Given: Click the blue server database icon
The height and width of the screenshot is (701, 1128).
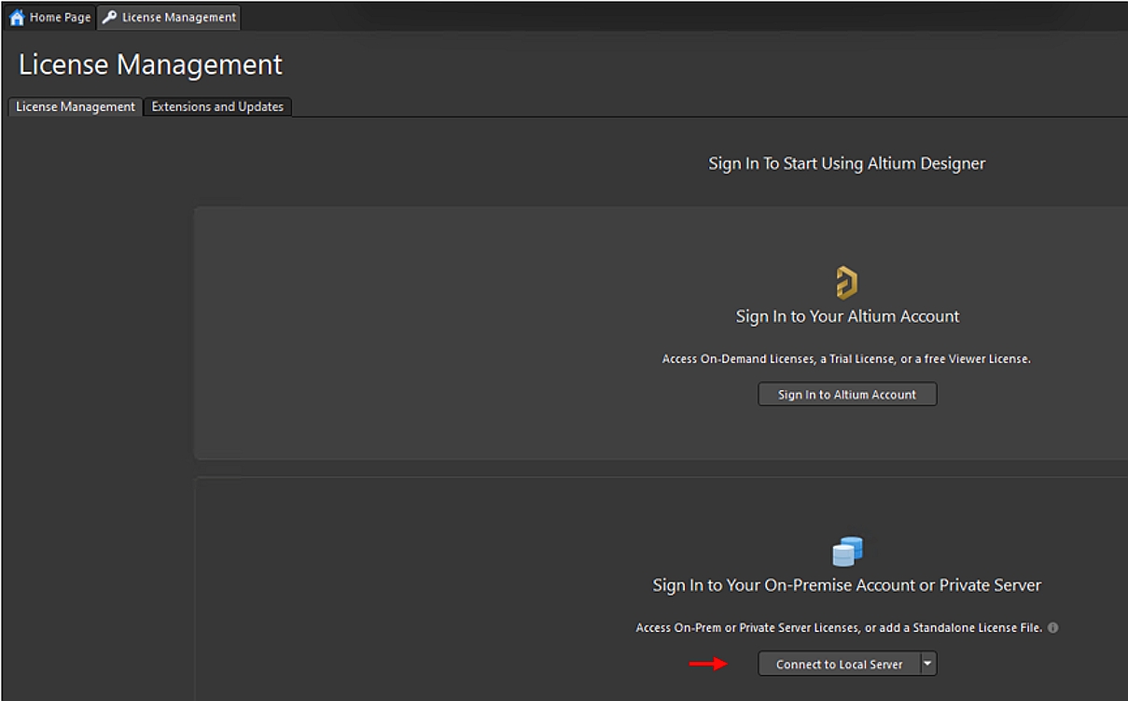Looking at the screenshot, I should point(847,552).
